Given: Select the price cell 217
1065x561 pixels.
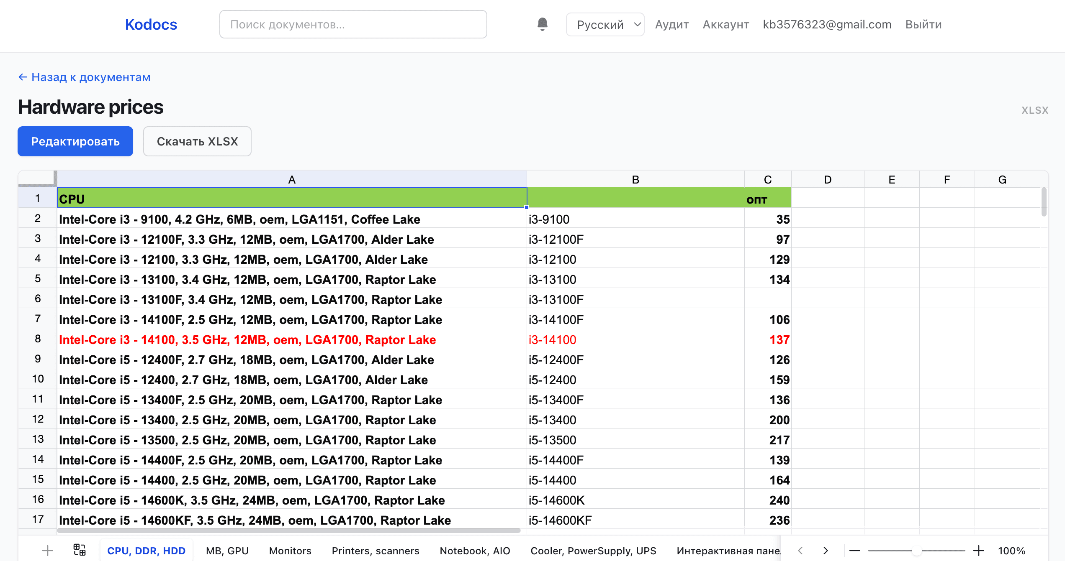Looking at the screenshot, I should click(x=768, y=439).
